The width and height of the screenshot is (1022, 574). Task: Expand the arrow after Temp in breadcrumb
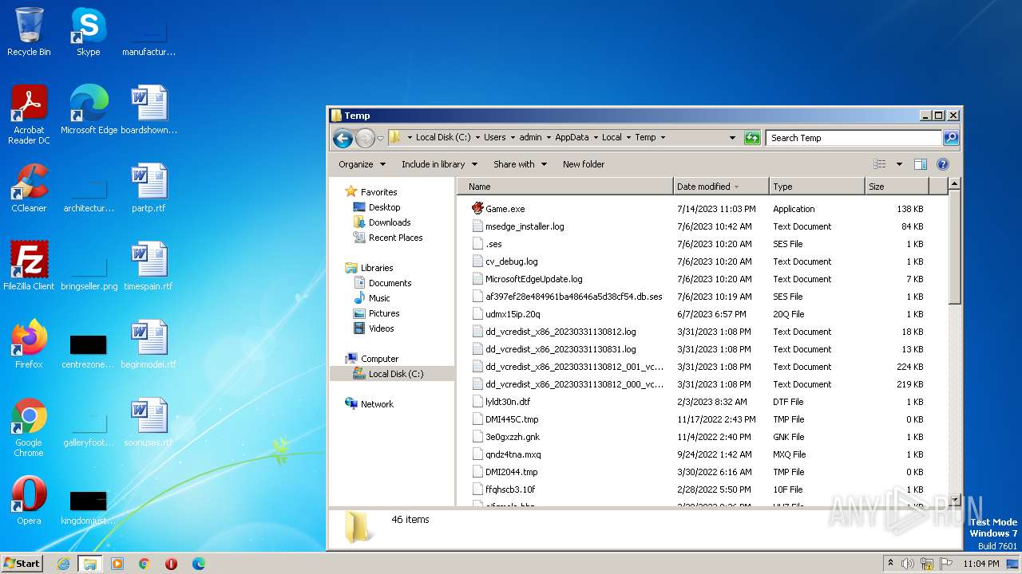[x=663, y=138]
